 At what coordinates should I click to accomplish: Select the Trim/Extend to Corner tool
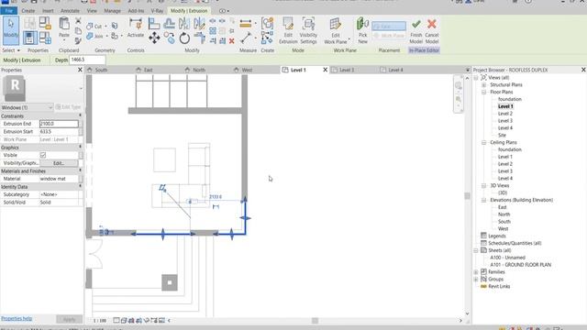pos(199,38)
